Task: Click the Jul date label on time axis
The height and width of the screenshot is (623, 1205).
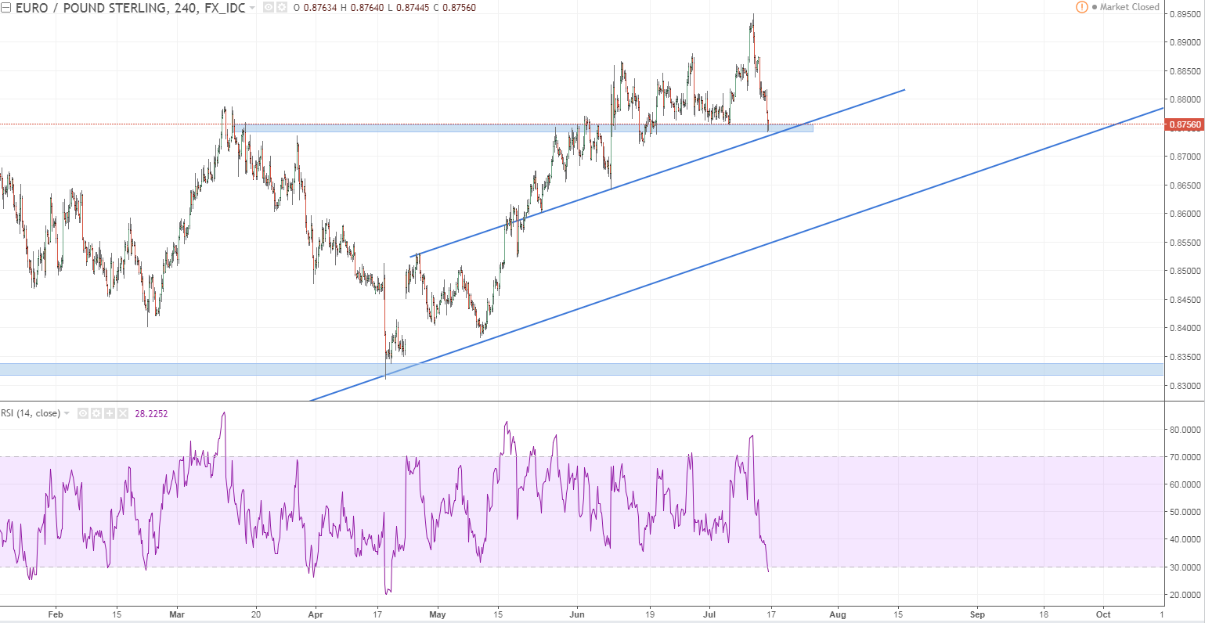Action: point(709,615)
